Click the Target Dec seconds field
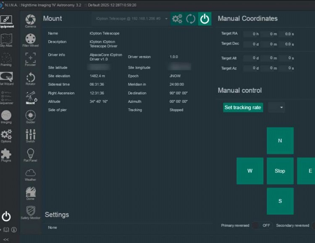 click(287, 44)
